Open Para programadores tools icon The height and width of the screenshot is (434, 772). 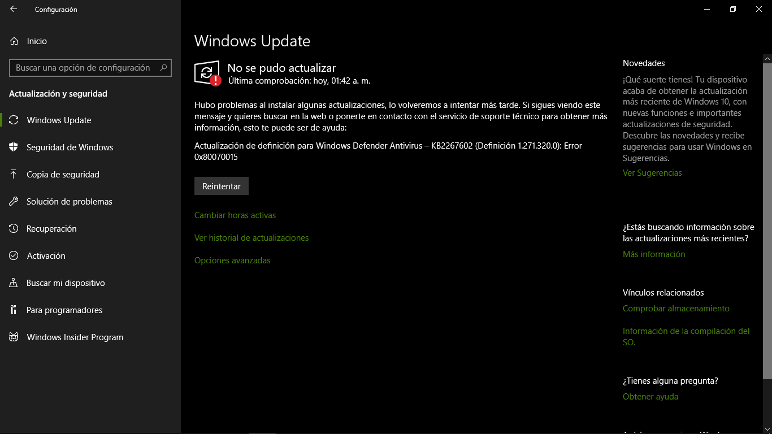coord(14,310)
